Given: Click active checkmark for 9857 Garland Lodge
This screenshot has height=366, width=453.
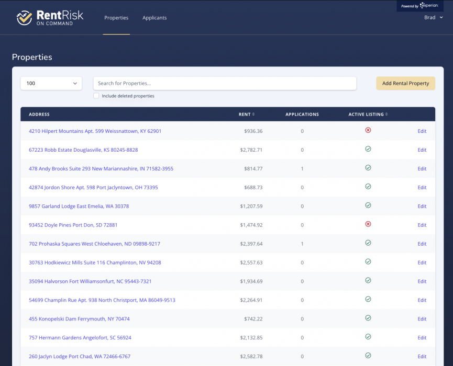Looking at the screenshot, I should (368, 205).
